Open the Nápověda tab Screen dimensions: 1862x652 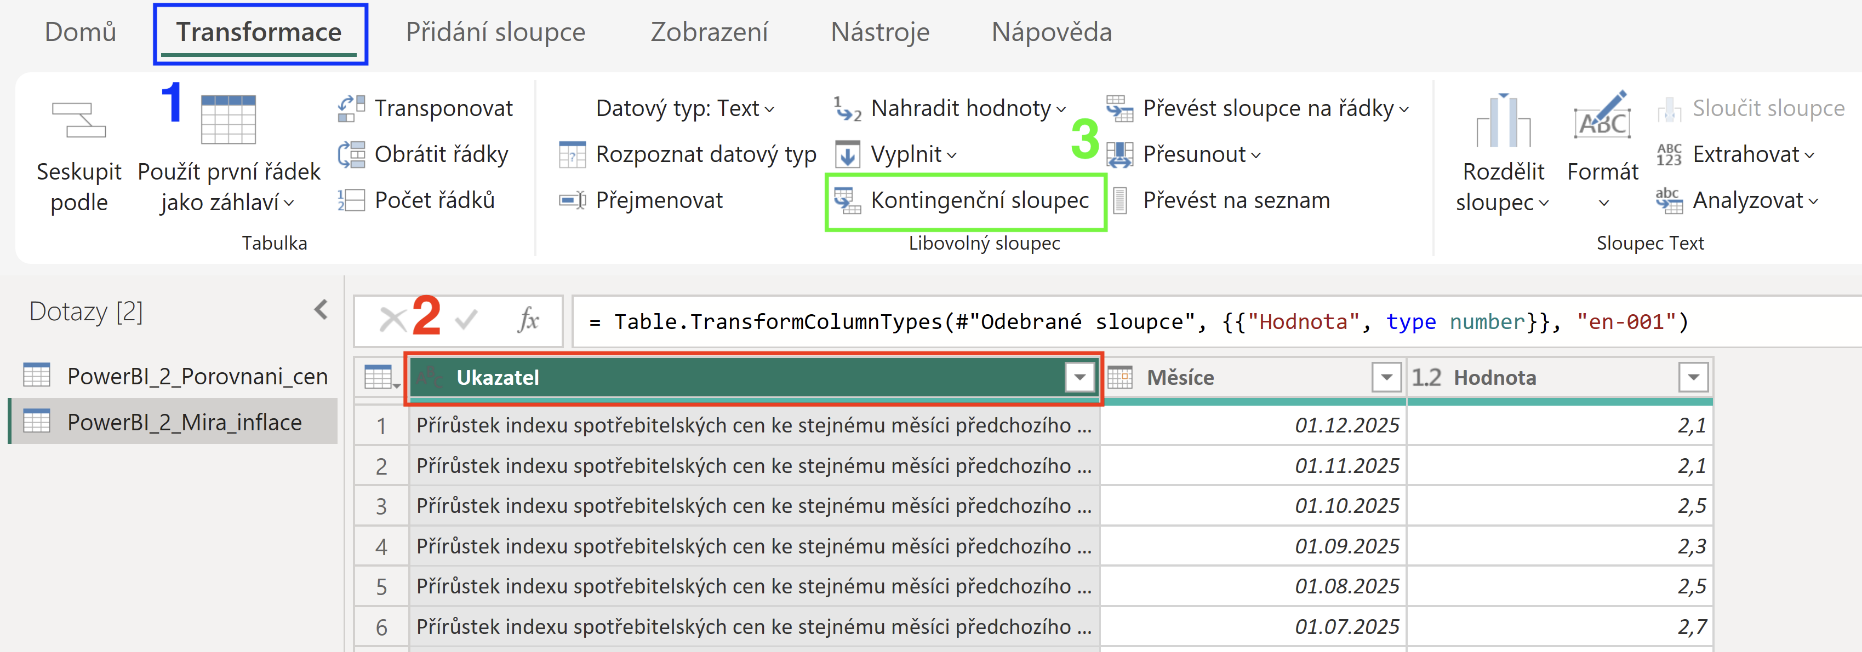[1051, 32]
